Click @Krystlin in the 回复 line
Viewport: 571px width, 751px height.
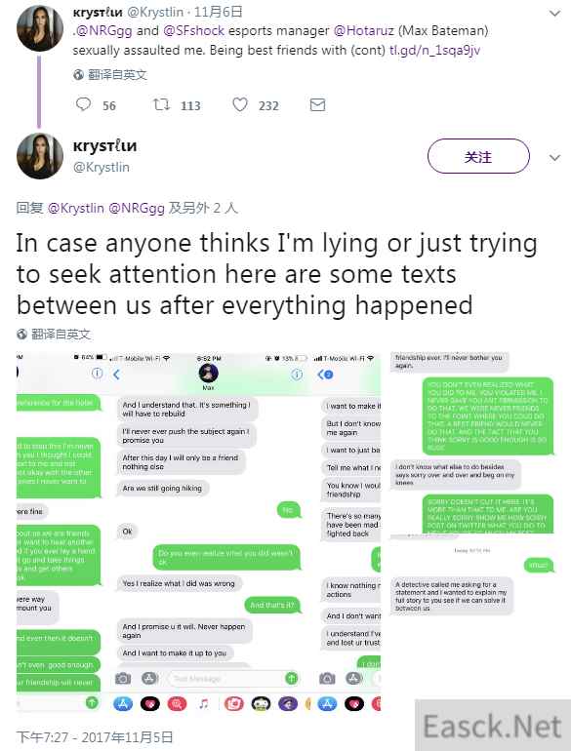tap(76, 208)
